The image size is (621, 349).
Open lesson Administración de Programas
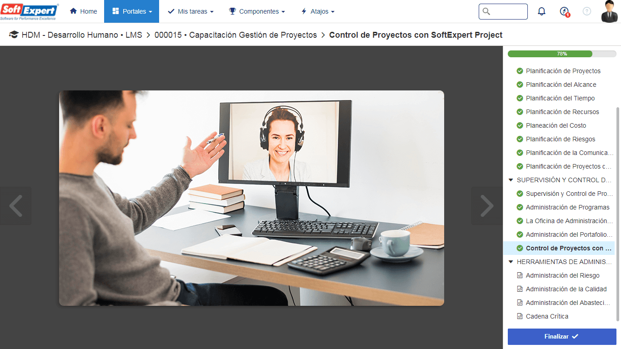coord(568,207)
